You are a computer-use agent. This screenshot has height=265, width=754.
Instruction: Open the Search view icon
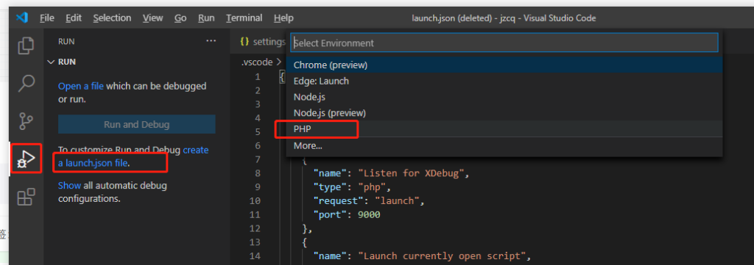coord(26,84)
